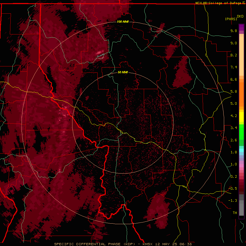Click the [PHAS] units label
246x246 pixels.
231,19
